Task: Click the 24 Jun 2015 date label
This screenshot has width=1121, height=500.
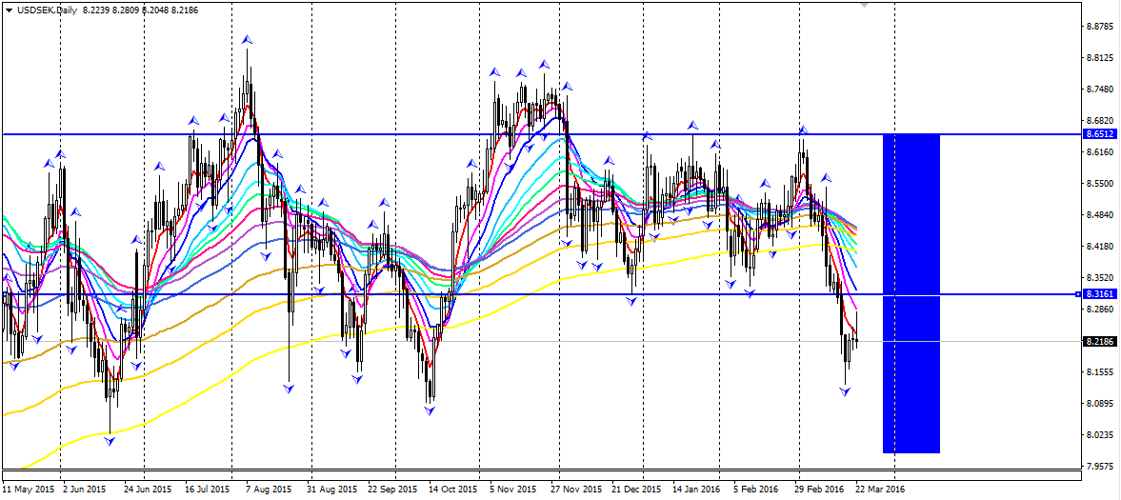Action: coord(148,490)
